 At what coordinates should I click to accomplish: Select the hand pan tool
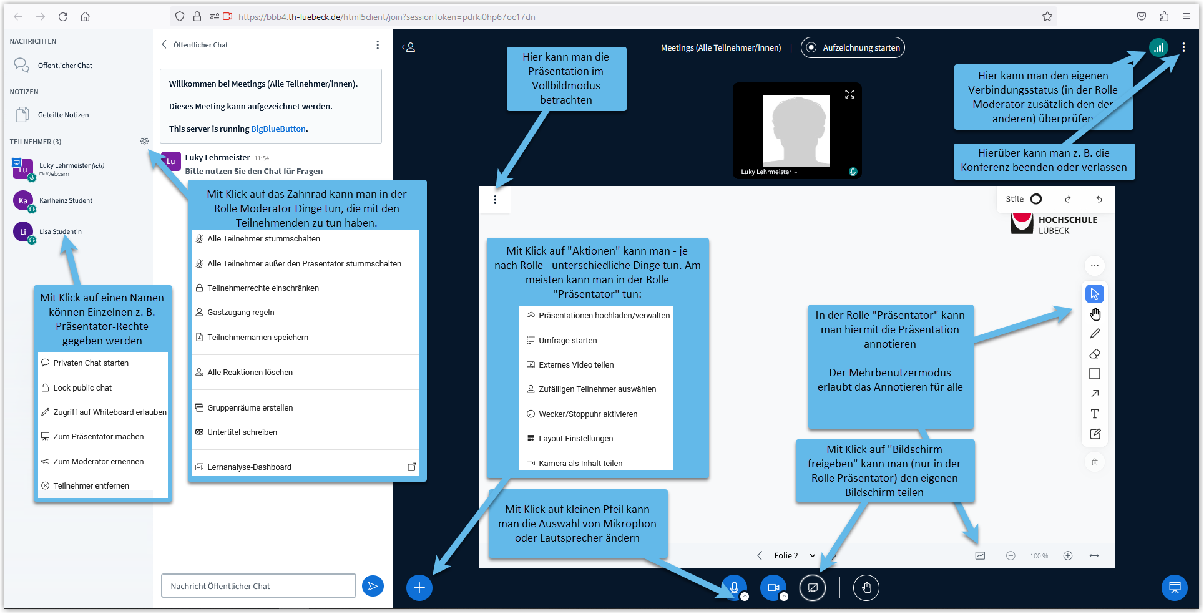[x=1095, y=314]
